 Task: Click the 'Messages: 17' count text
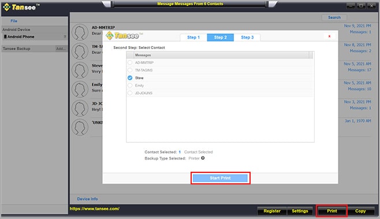(359, 70)
